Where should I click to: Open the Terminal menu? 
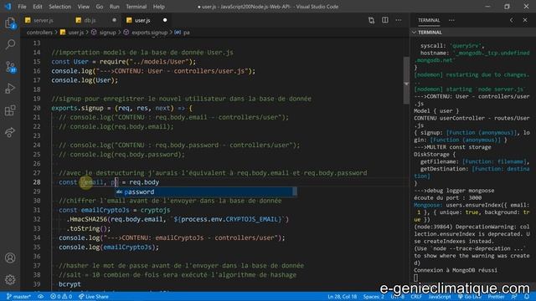pyautogui.click(x=136, y=7)
